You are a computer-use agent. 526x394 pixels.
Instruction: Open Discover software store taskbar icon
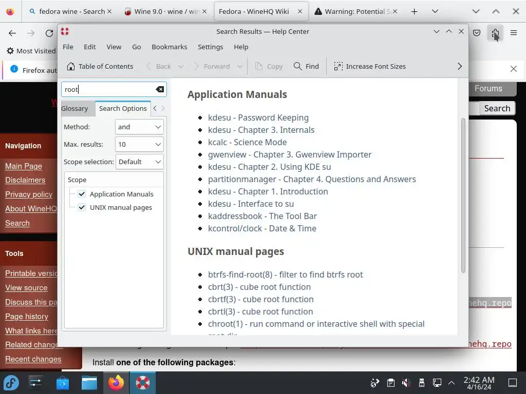click(62, 383)
